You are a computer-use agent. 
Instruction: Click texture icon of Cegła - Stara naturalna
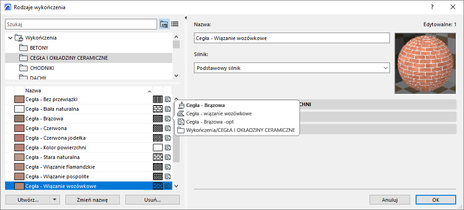168,157
